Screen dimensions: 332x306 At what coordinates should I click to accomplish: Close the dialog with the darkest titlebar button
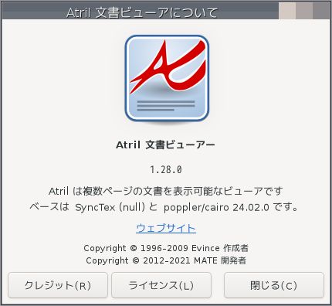tap(321, 11)
